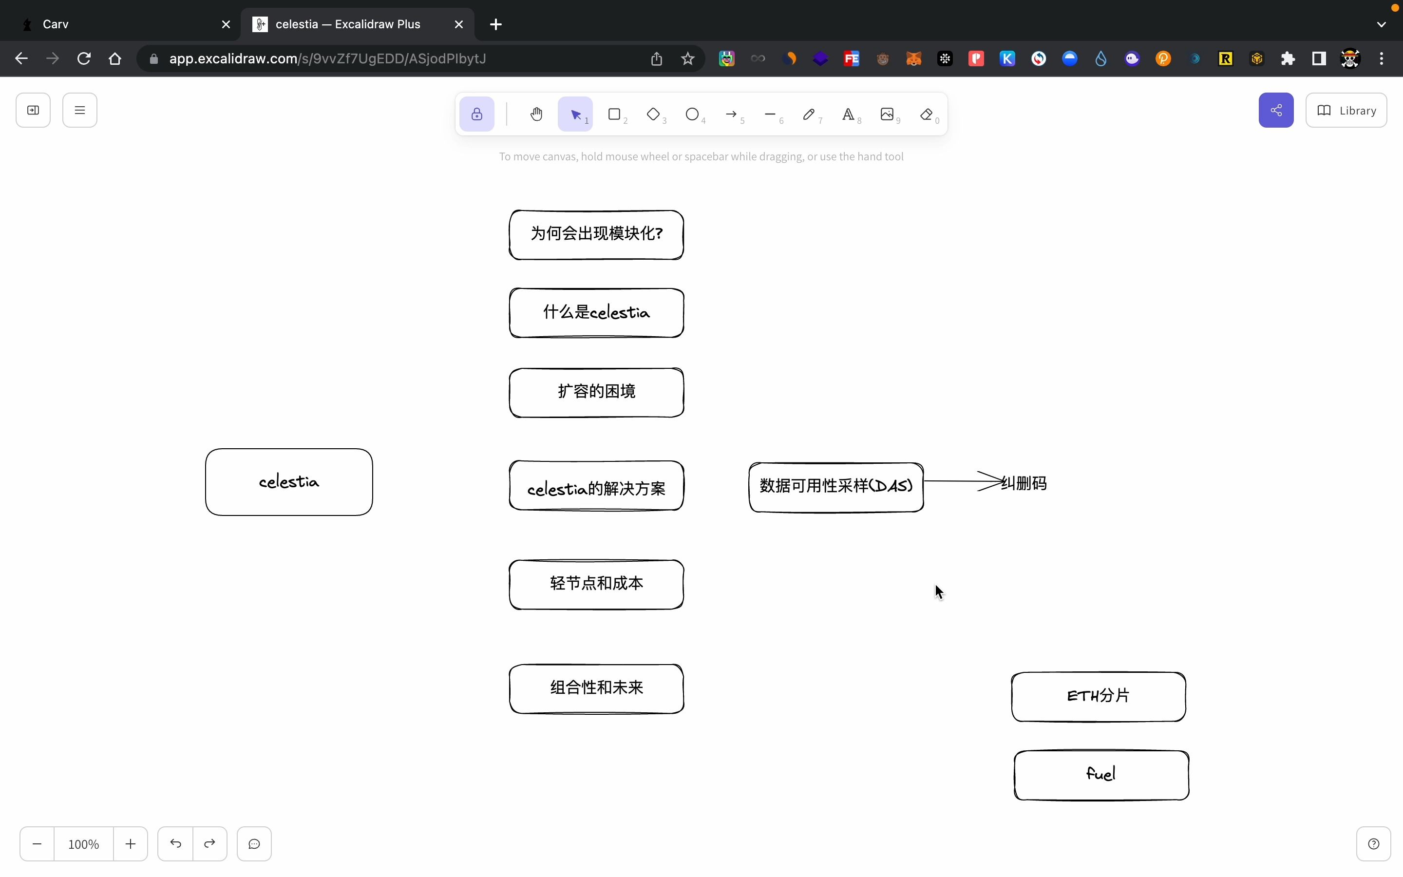Select the Insert image tool
Viewport: 1403px width, 877px height.
(x=888, y=114)
